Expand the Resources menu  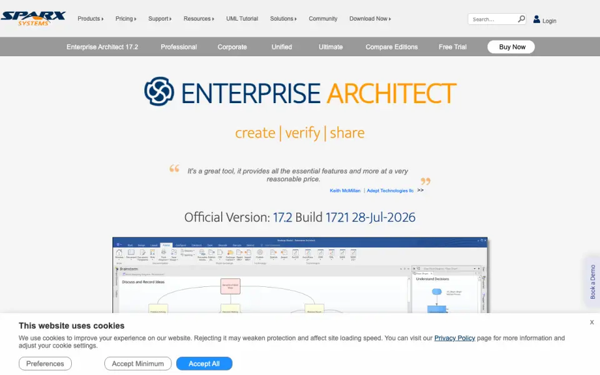(199, 18)
